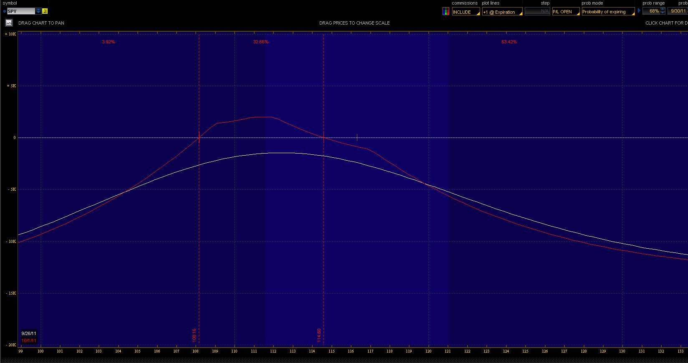Click the 9/26/11 white date legend

pos(29,334)
